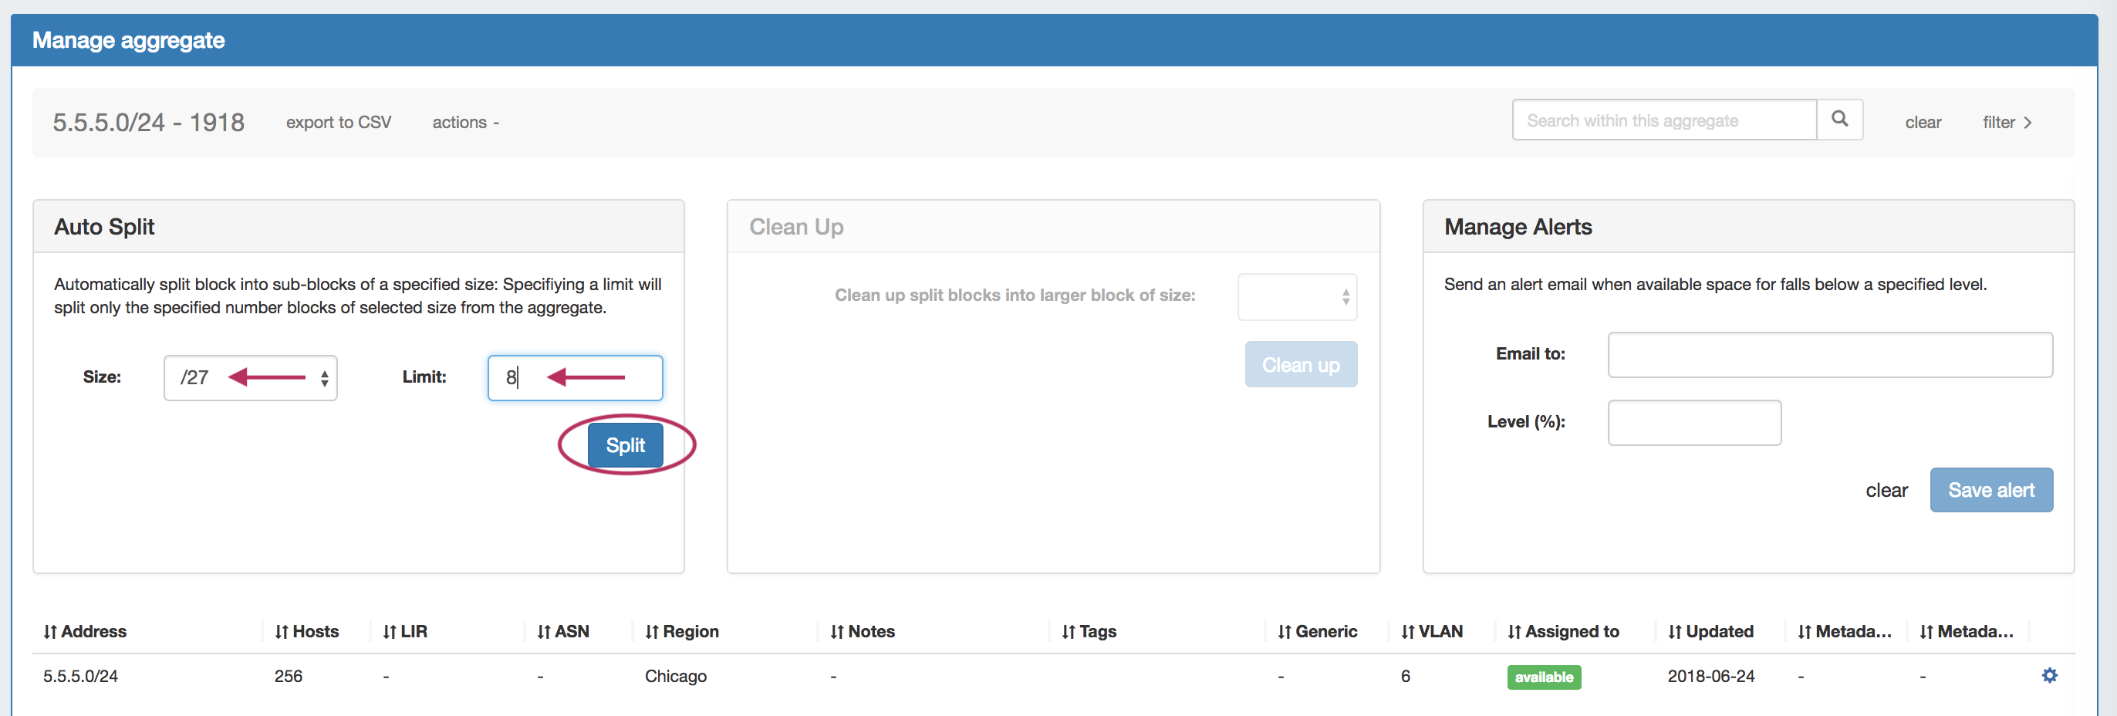Expand the filter panel
Screen dimensions: 2117x716
coord(2006,123)
